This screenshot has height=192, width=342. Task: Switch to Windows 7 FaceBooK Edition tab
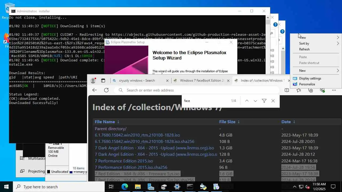point(201,81)
